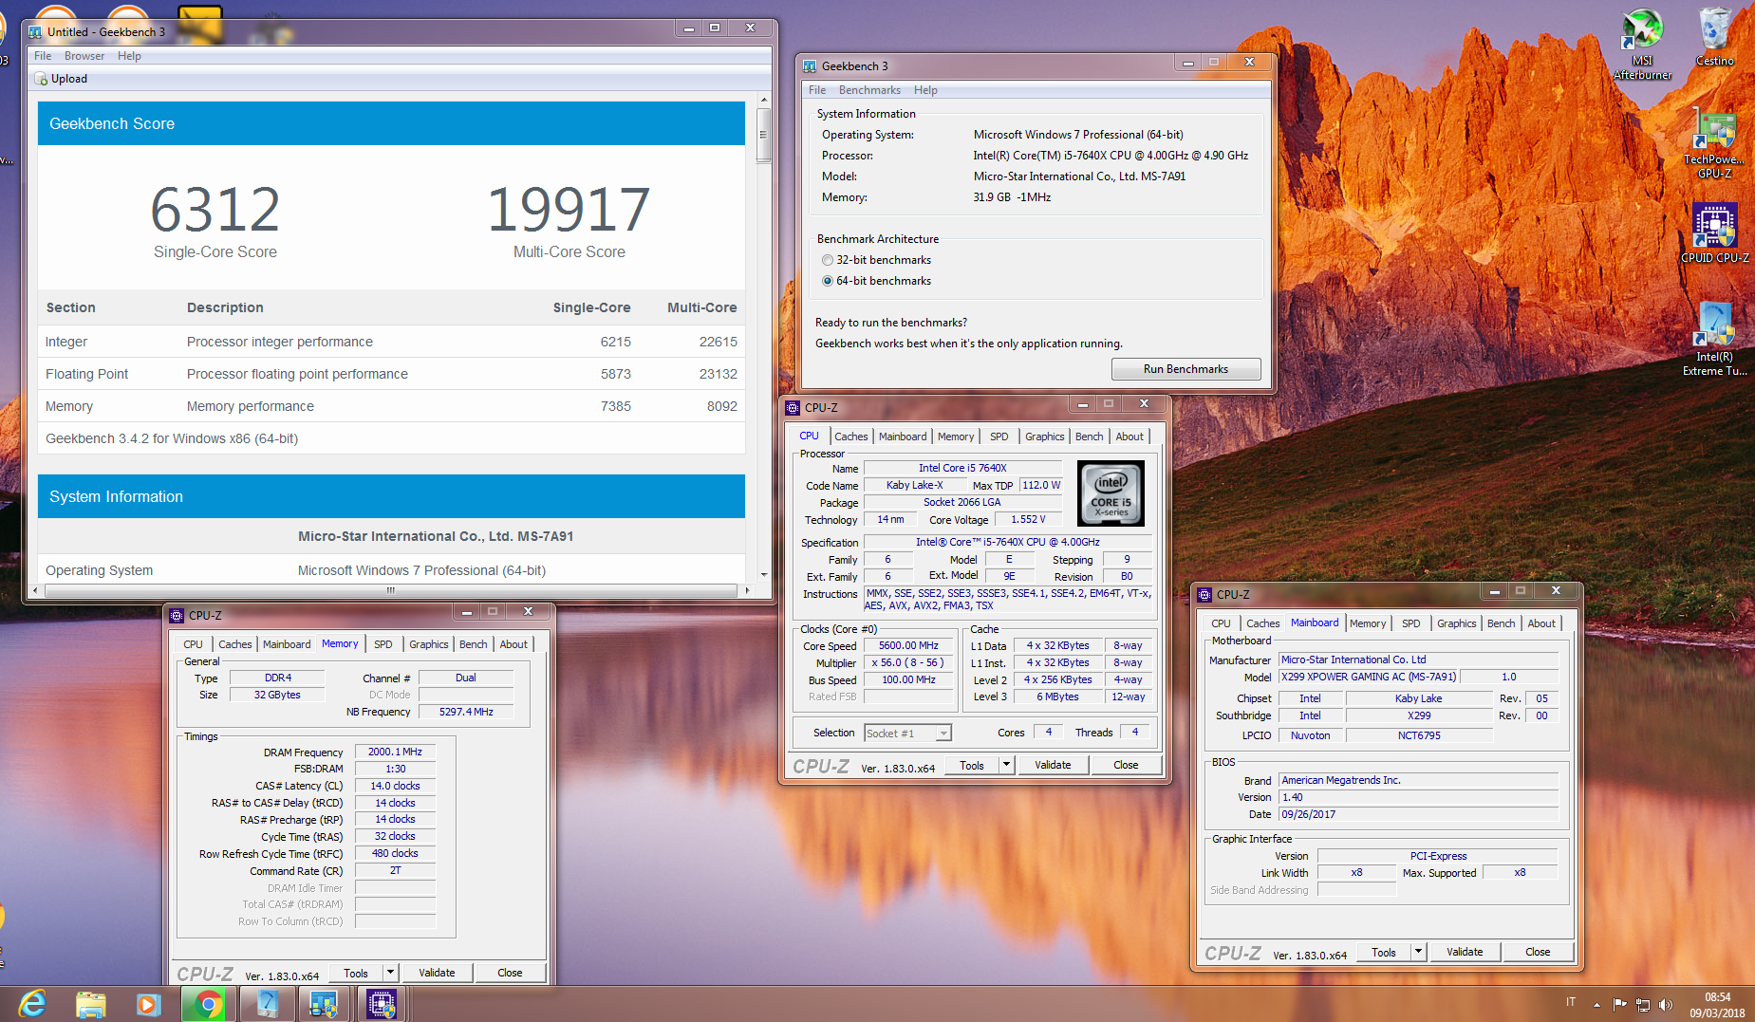1755x1022 pixels.
Task: Open Graphics tab in Mainboard CPU-Z window
Action: (1456, 623)
